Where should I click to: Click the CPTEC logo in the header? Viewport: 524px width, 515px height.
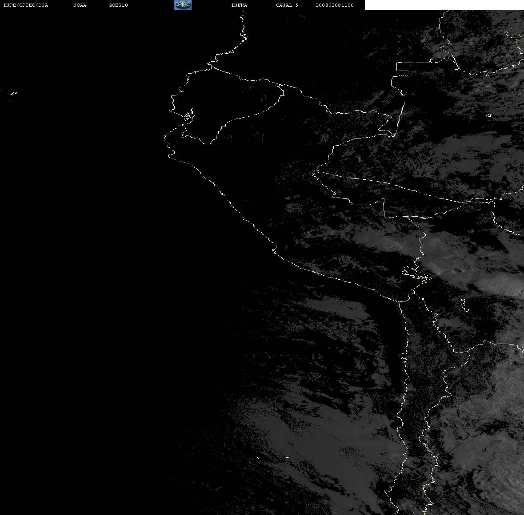(x=183, y=5)
